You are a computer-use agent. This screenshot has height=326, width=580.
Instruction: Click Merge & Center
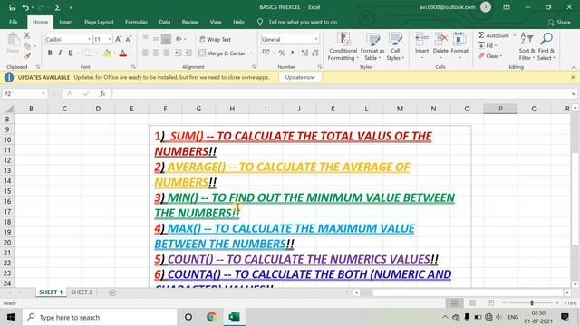222,53
